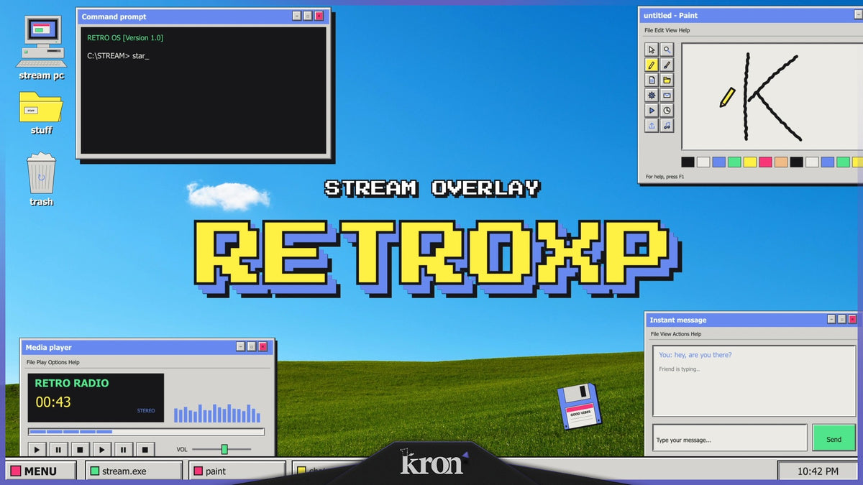Image resolution: width=863 pixels, height=485 pixels.
Task: Click the "C:\STREAM> star_" prompt line
Action: (118, 55)
